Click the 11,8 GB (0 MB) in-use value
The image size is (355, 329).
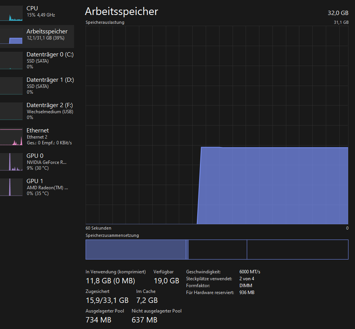click(111, 281)
